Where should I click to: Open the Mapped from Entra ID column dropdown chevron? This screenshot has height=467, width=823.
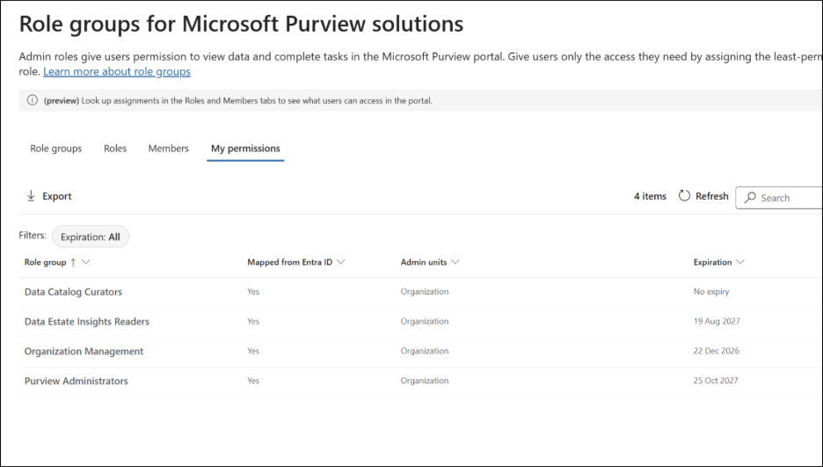(340, 262)
